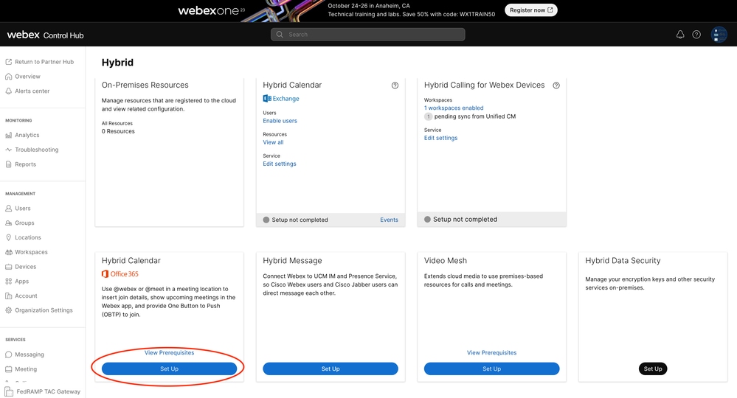
Task: Open Return to Partner Hub
Action: point(44,61)
